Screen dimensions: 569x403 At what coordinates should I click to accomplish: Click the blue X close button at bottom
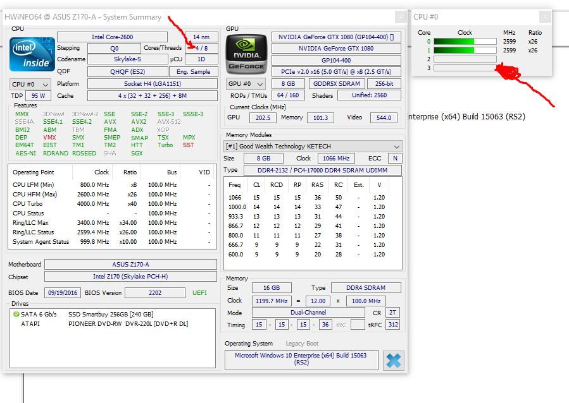(394, 360)
